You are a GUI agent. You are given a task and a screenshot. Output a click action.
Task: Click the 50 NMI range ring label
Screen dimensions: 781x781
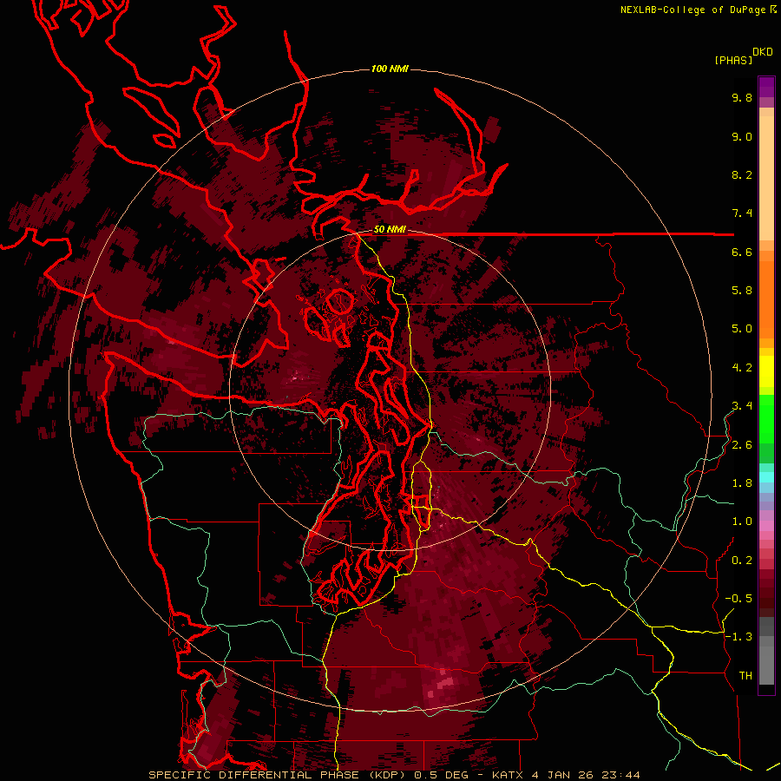click(390, 230)
